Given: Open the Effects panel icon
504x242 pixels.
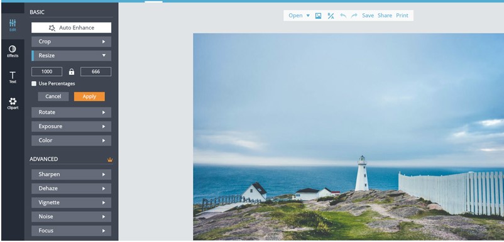Looking at the screenshot, I should point(13,49).
